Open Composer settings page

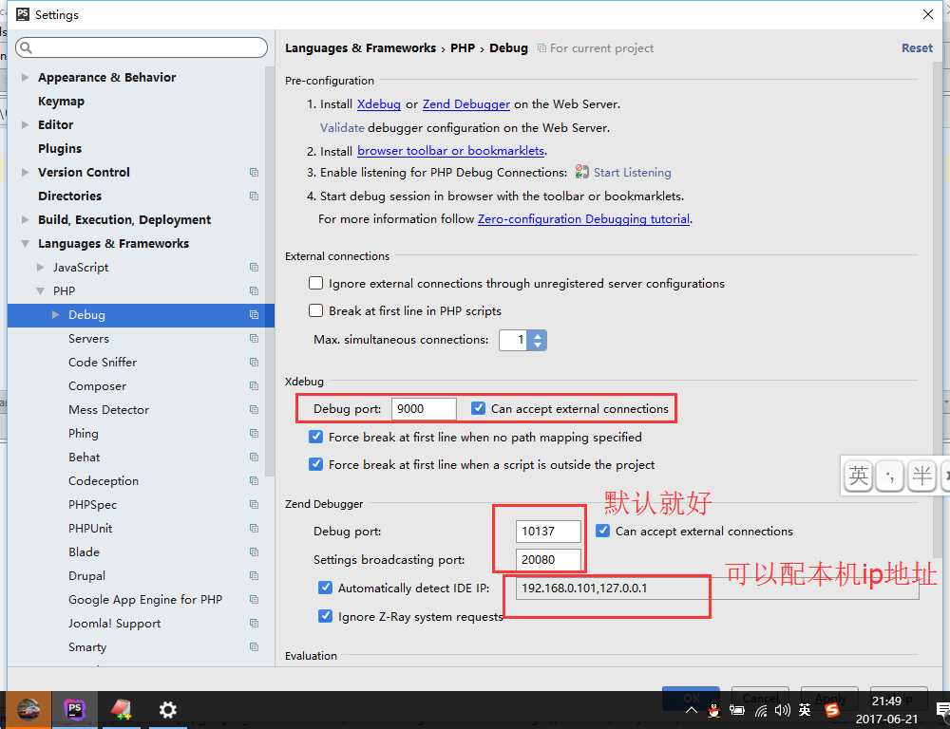(x=98, y=385)
